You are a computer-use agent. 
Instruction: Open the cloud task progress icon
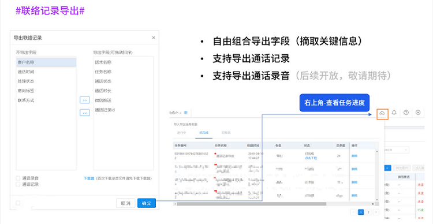382,113
